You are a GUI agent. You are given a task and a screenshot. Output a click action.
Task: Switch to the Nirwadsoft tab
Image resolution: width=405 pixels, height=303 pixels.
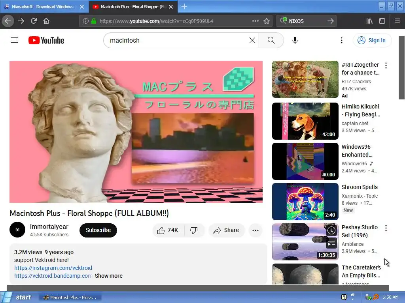(43, 7)
